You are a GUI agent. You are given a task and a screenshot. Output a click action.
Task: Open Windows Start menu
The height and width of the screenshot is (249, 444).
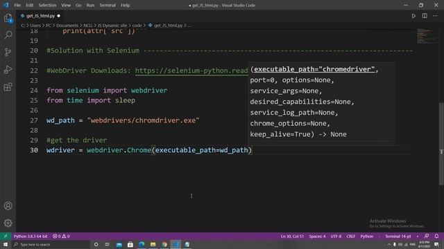click(6, 244)
